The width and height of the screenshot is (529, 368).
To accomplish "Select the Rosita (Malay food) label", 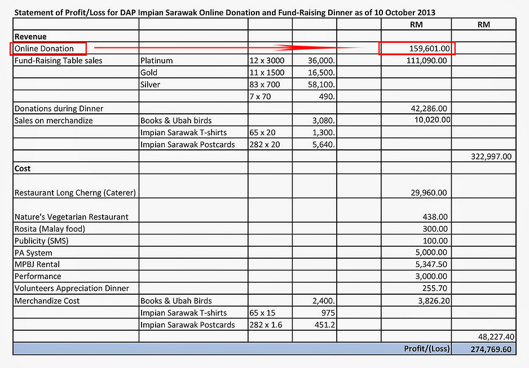I will pos(50,229).
